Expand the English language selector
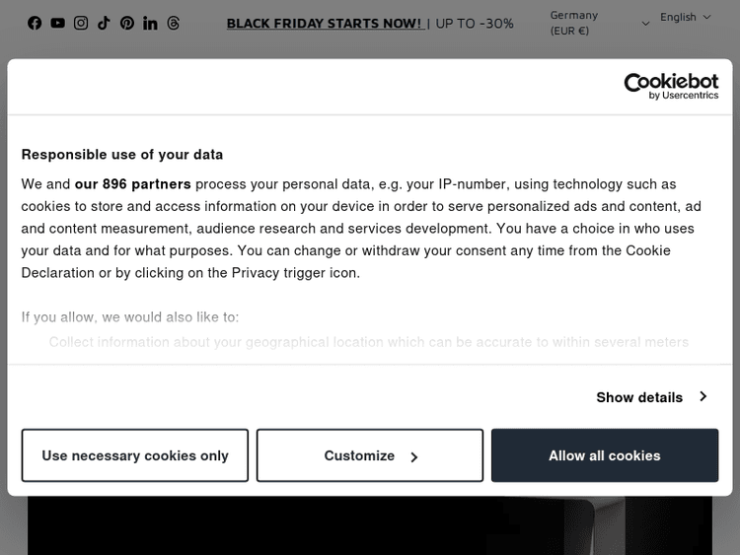Screen dimensions: 740x555 point(685,17)
